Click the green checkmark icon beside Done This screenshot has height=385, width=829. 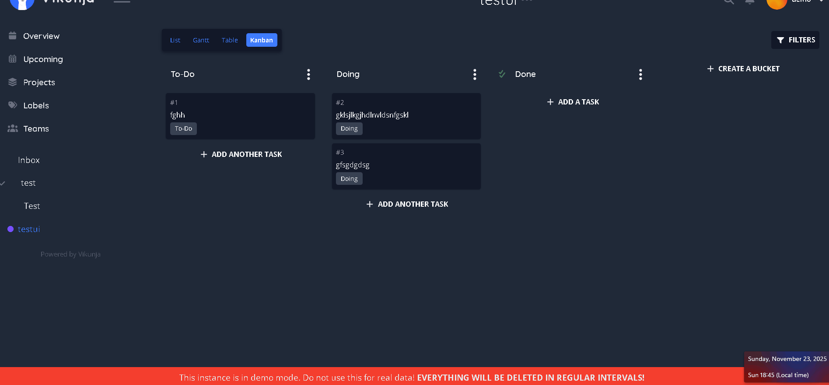click(x=502, y=74)
